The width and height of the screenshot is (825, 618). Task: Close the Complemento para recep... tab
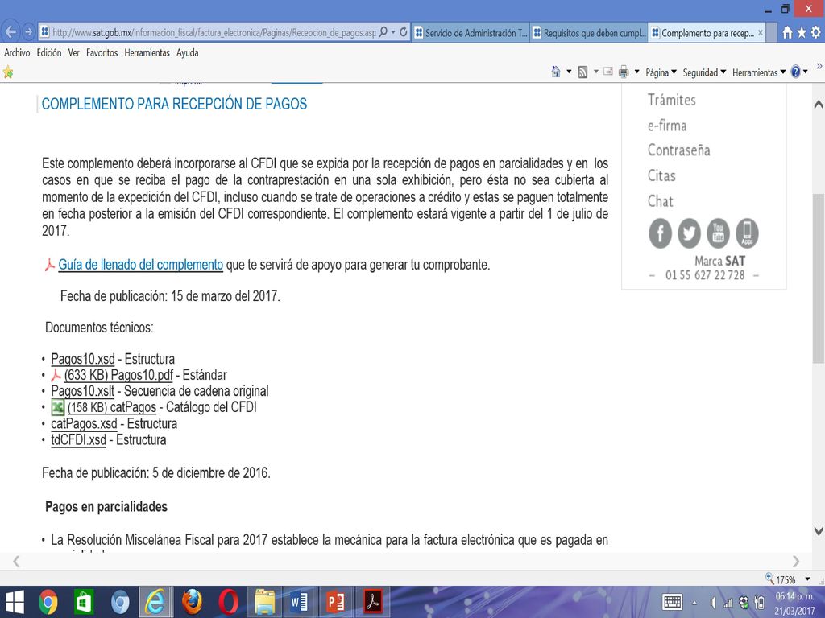[x=761, y=32]
